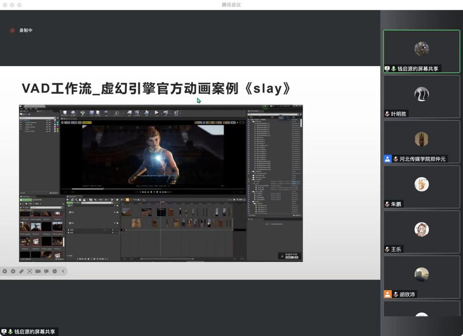Select the 胡欣沛 participant tile

point(421,276)
